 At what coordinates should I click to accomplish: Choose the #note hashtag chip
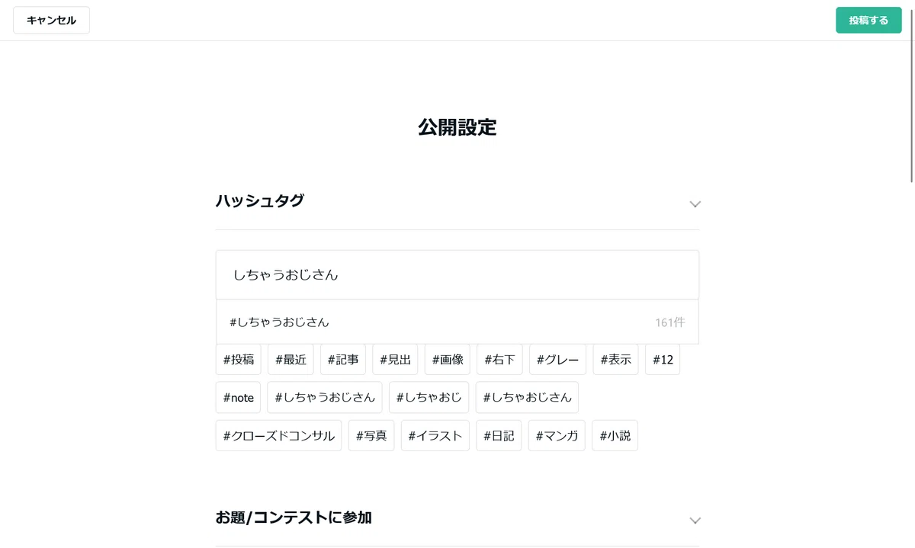pyautogui.click(x=238, y=397)
